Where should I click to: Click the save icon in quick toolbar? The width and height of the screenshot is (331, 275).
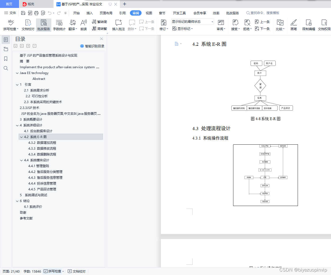pyautogui.click(x=23, y=13)
